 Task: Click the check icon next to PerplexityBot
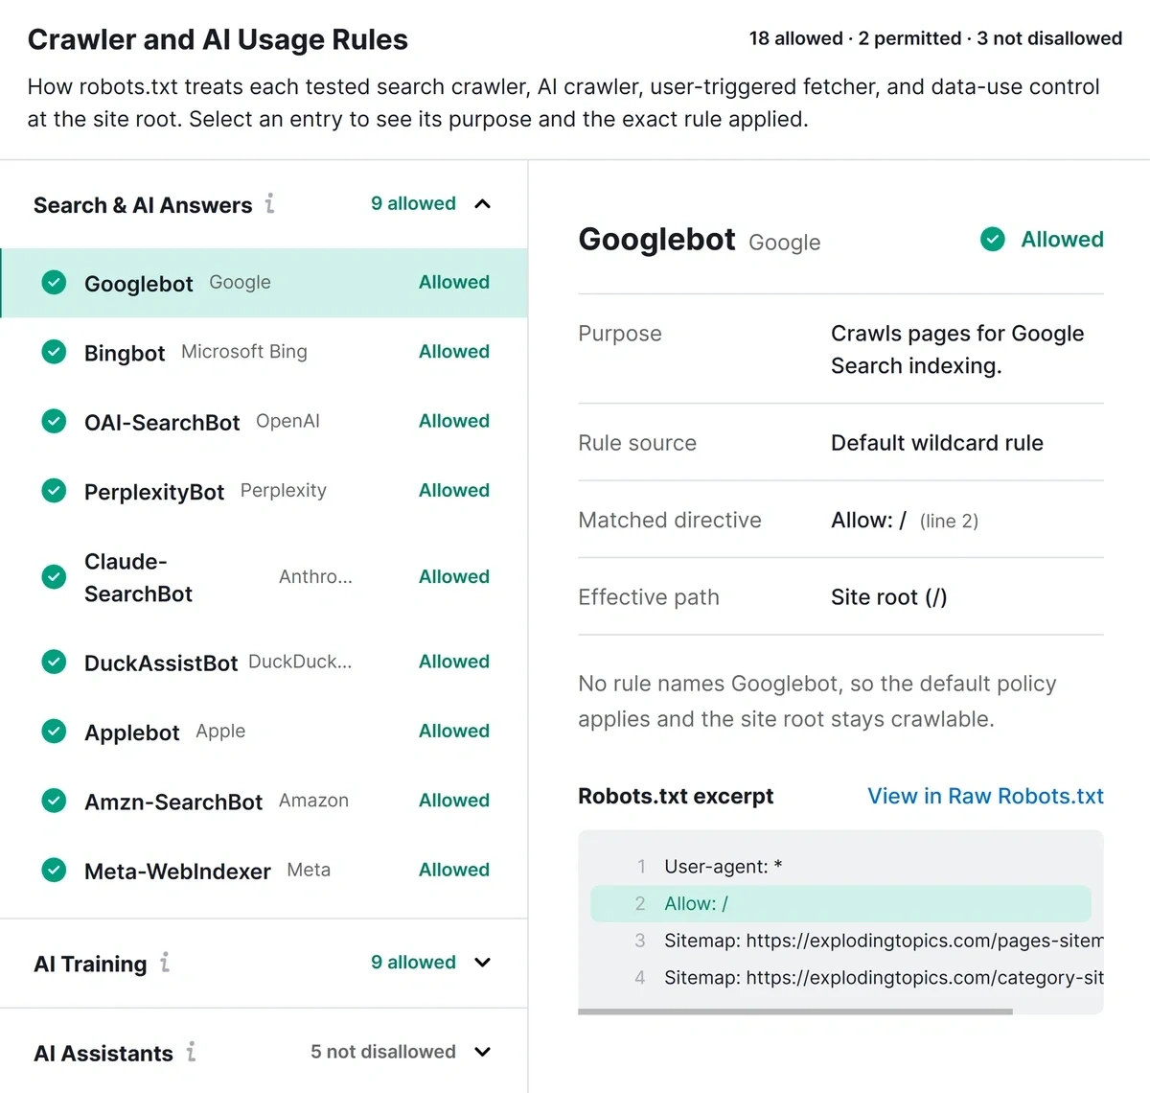click(55, 491)
